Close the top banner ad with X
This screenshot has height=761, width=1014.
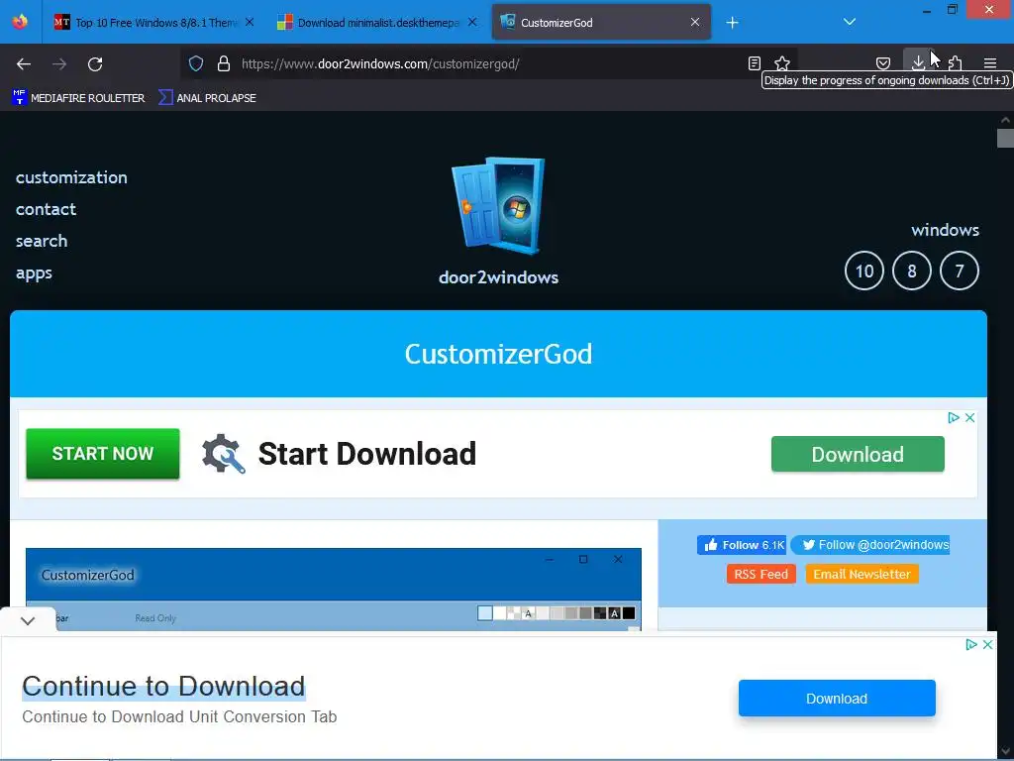970,418
